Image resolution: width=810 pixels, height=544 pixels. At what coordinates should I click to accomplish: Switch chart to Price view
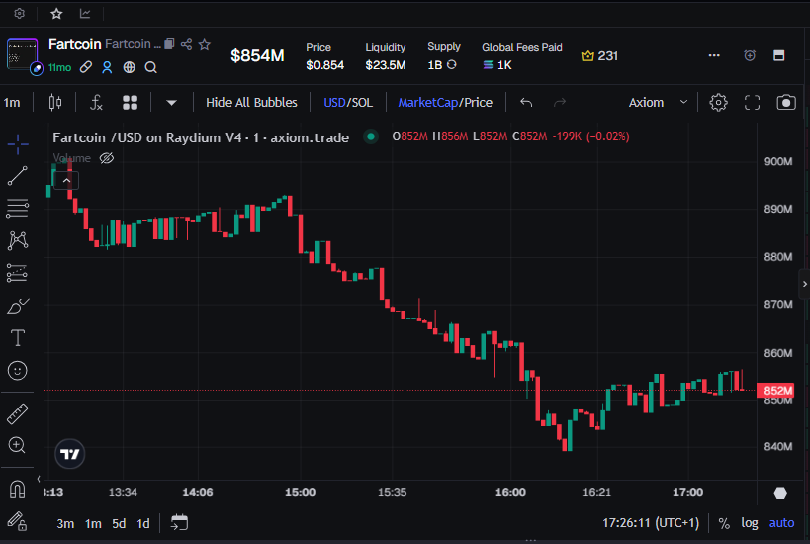pyautogui.click(x=478, y=103)
